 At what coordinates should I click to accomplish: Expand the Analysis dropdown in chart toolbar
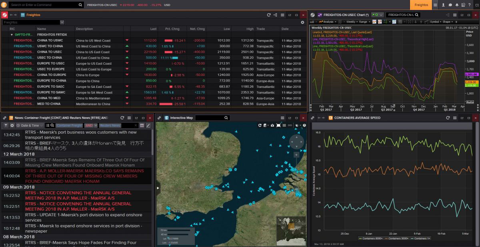click(x=328, y=22)
